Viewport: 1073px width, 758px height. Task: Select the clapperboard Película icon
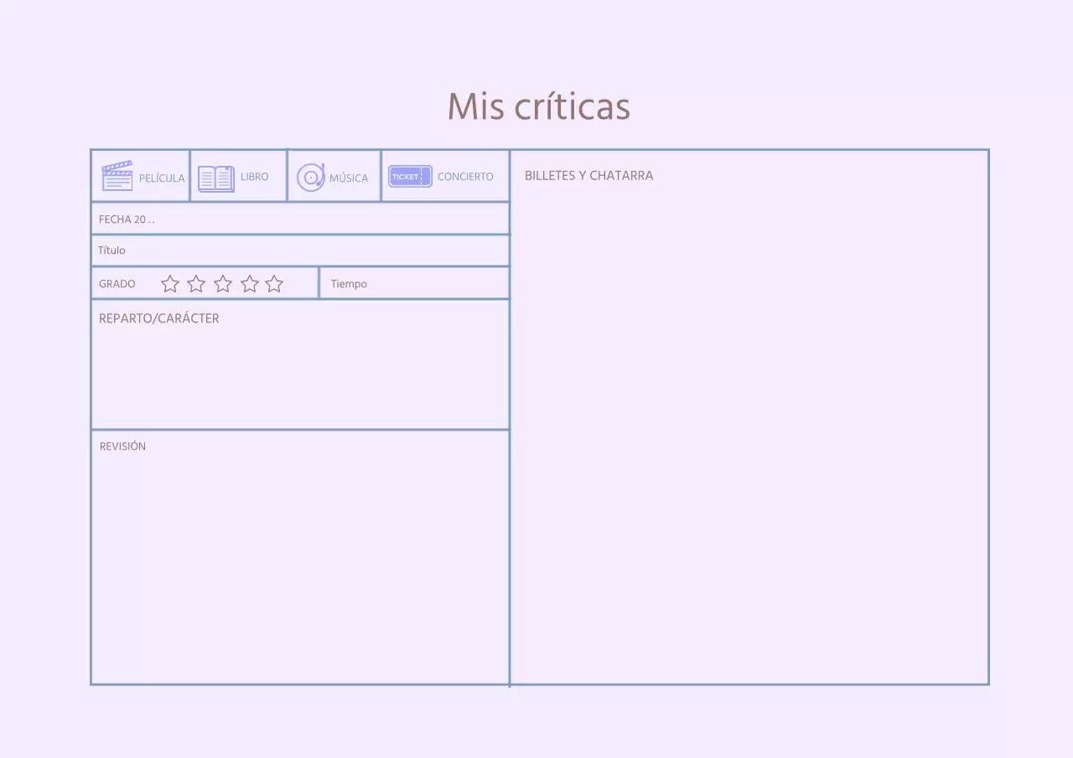pos(117,175)
